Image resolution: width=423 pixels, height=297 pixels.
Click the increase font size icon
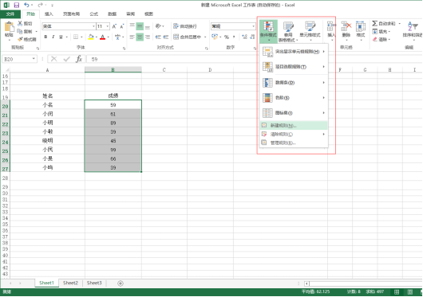[x=114, y=26]
